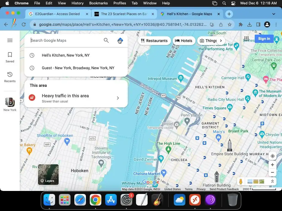
Task: Open Privacy link at map footer
Action: [201, 189]
